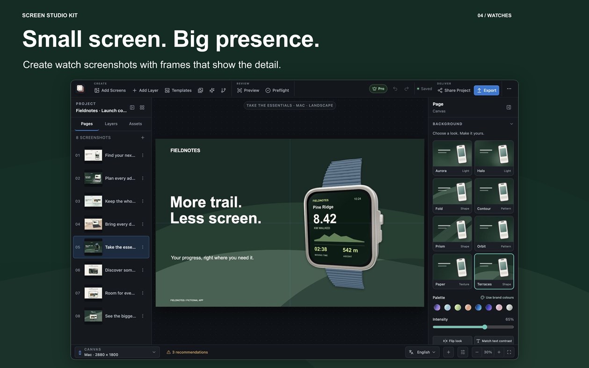Click 'Room for eve...' page row text
This screenshot has width=589, height=368.
(120, 293)
